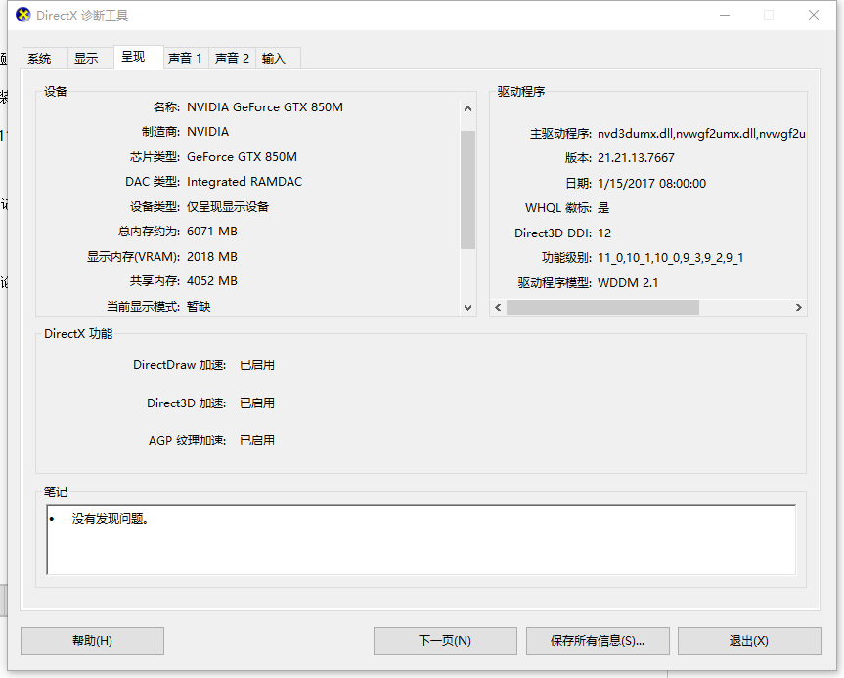The width and height of the screenshot is (844, 678).
Task: Click 保存所有信息(S)... button
Action: coord(598,640)
